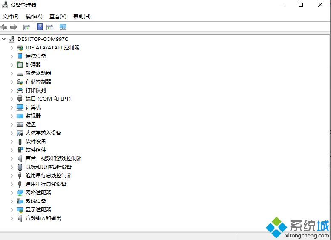Screen dimensions: 331x240
Task: Click the 处理器 processor chip icon
Action: 20,65
